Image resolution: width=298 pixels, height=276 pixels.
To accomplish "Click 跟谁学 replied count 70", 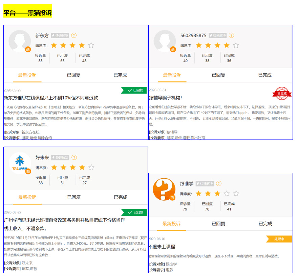I will pos(207,209).
